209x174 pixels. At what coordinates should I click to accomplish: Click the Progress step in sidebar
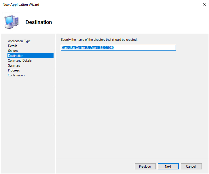[x=14, y=70]
